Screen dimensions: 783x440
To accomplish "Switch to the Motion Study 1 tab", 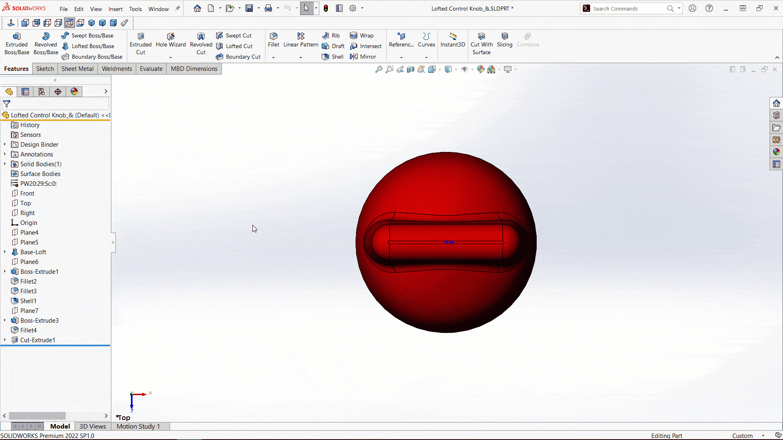I will click(138, 426).
